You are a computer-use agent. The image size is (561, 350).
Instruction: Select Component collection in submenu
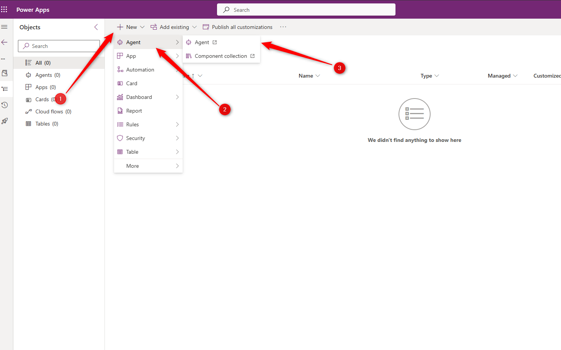(221, 56)
